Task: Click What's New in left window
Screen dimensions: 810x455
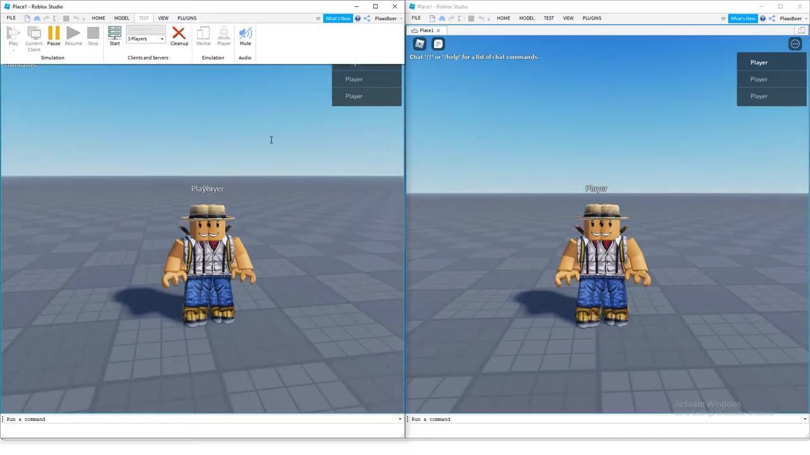Action: [x=337, y=18]
